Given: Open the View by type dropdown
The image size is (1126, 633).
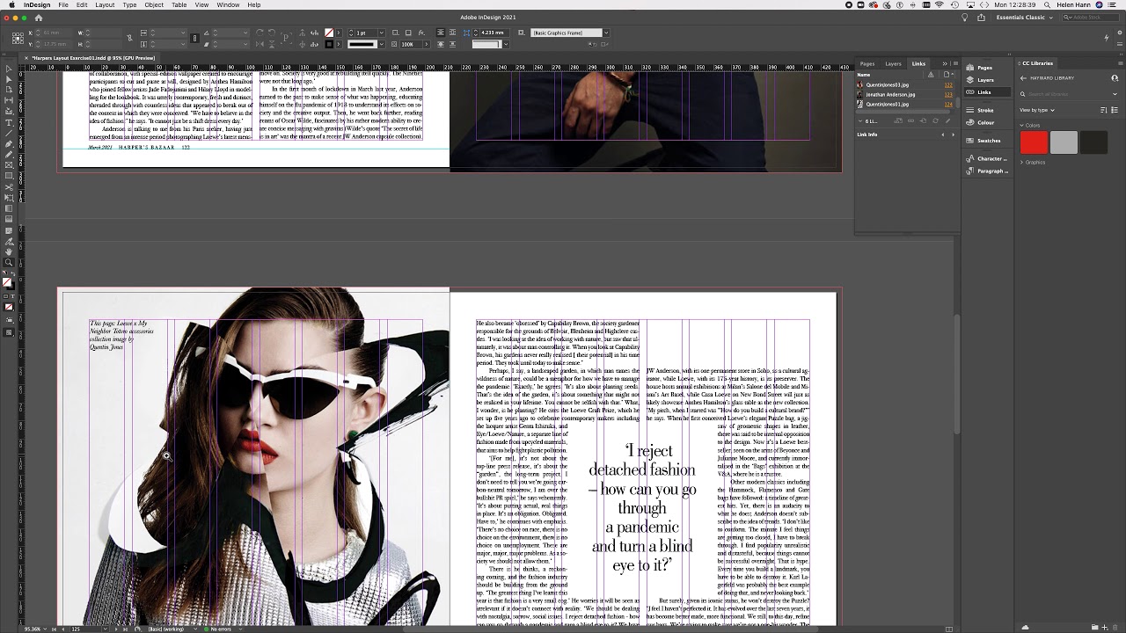Looking at the screenshot, I should click(1037, 110).
